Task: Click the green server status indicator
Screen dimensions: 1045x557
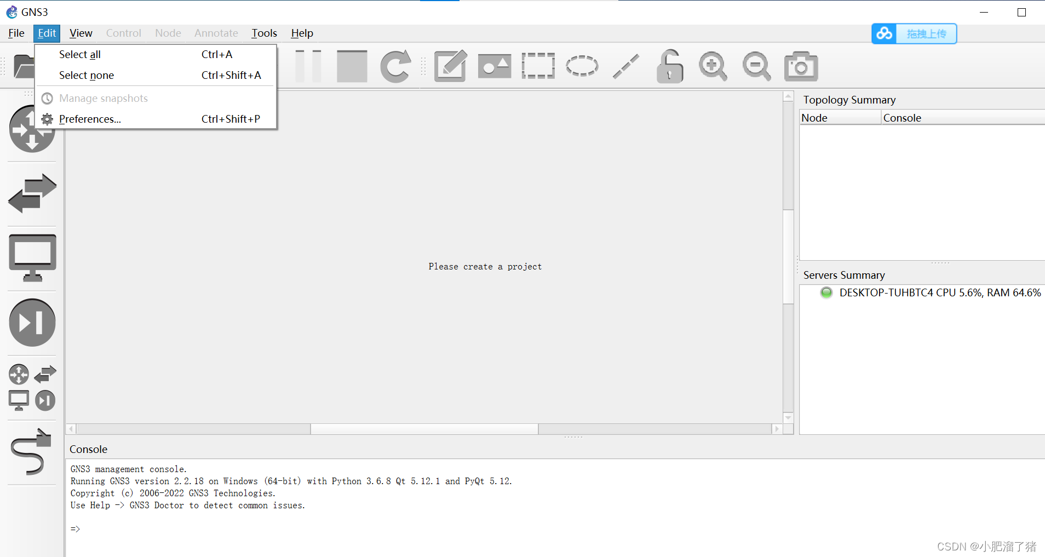Action: 826,292
